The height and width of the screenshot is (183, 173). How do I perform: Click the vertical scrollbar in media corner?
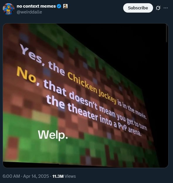point(167,34)
